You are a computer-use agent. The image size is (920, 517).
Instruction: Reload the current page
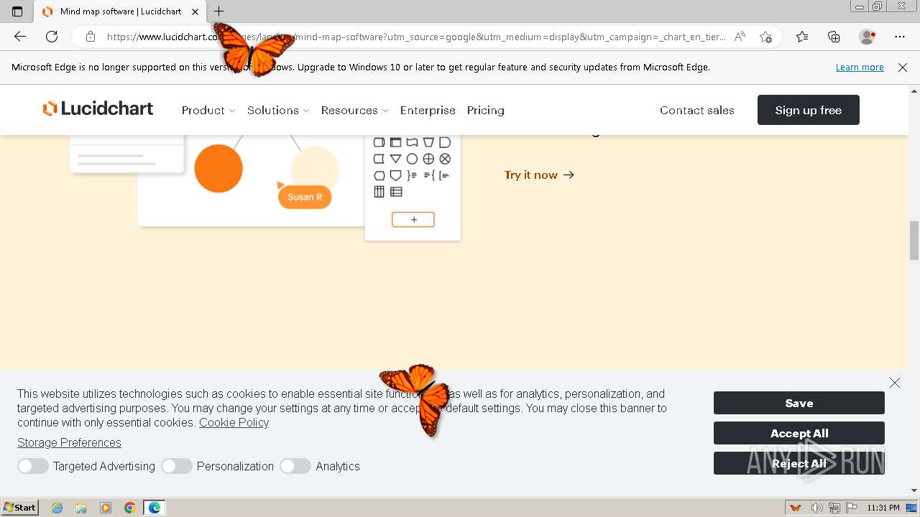click(x=52, y=37)
